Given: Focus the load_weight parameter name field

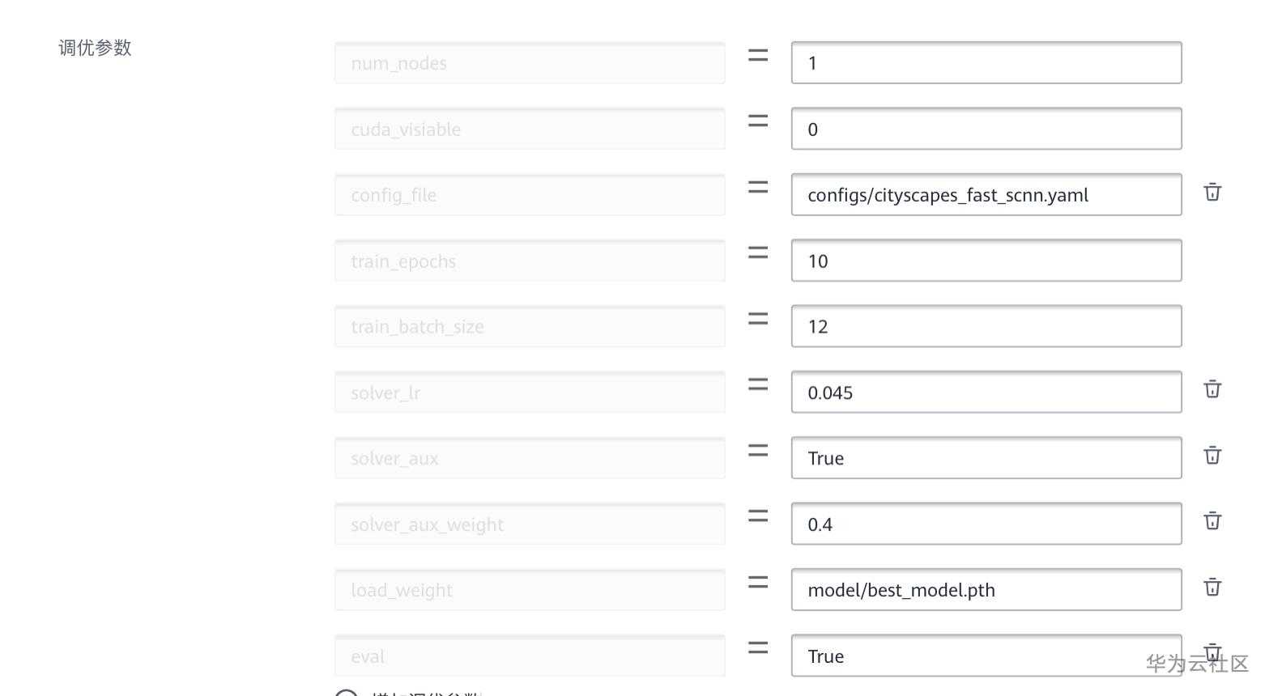Looking at the screenshot, I should click(x=530, y=590).
